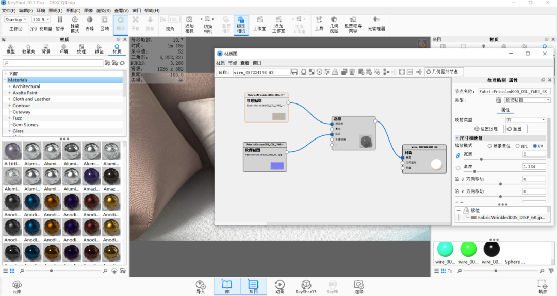Open the 动画 animation panel

click(x=280, y=287)
